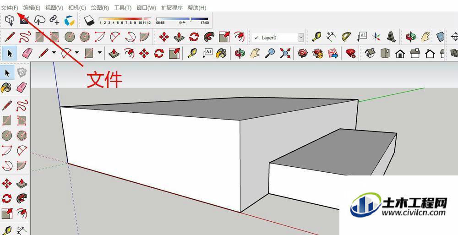Viewport: 458px width, 235px height.
Task: Switch to the Front view house icon
Action: tap(400, 53)
